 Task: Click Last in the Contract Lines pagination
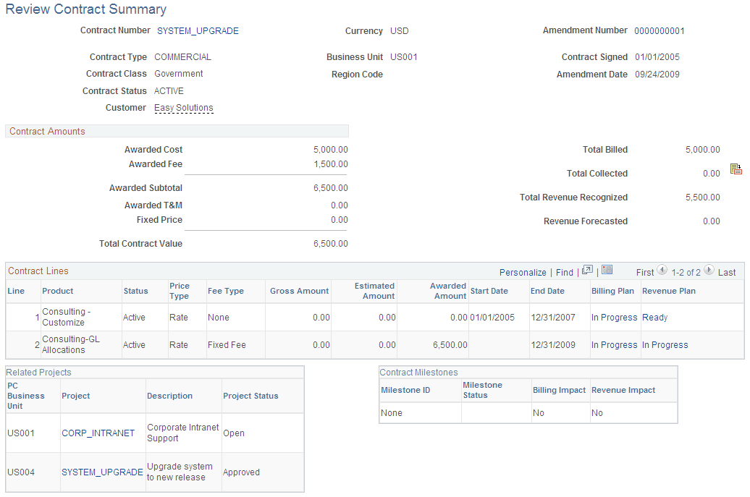[728, 273]
